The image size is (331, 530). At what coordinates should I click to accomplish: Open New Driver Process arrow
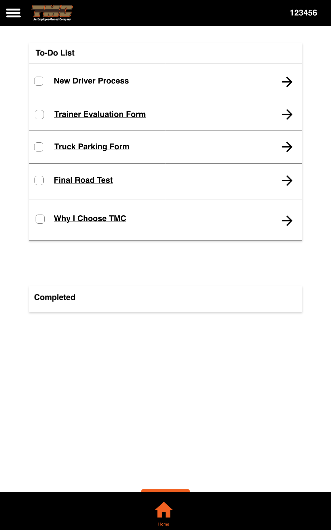[287, 82]
